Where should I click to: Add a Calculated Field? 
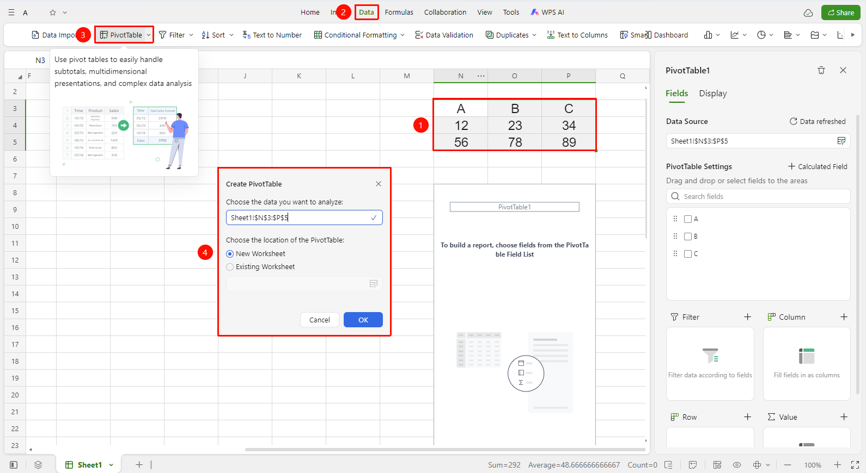point(818,166)
